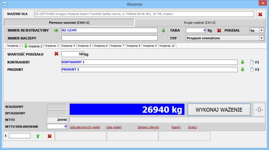Click the Produkt field with PRODUKT 1
Screen dimensions: 269x150
point(149,69)
